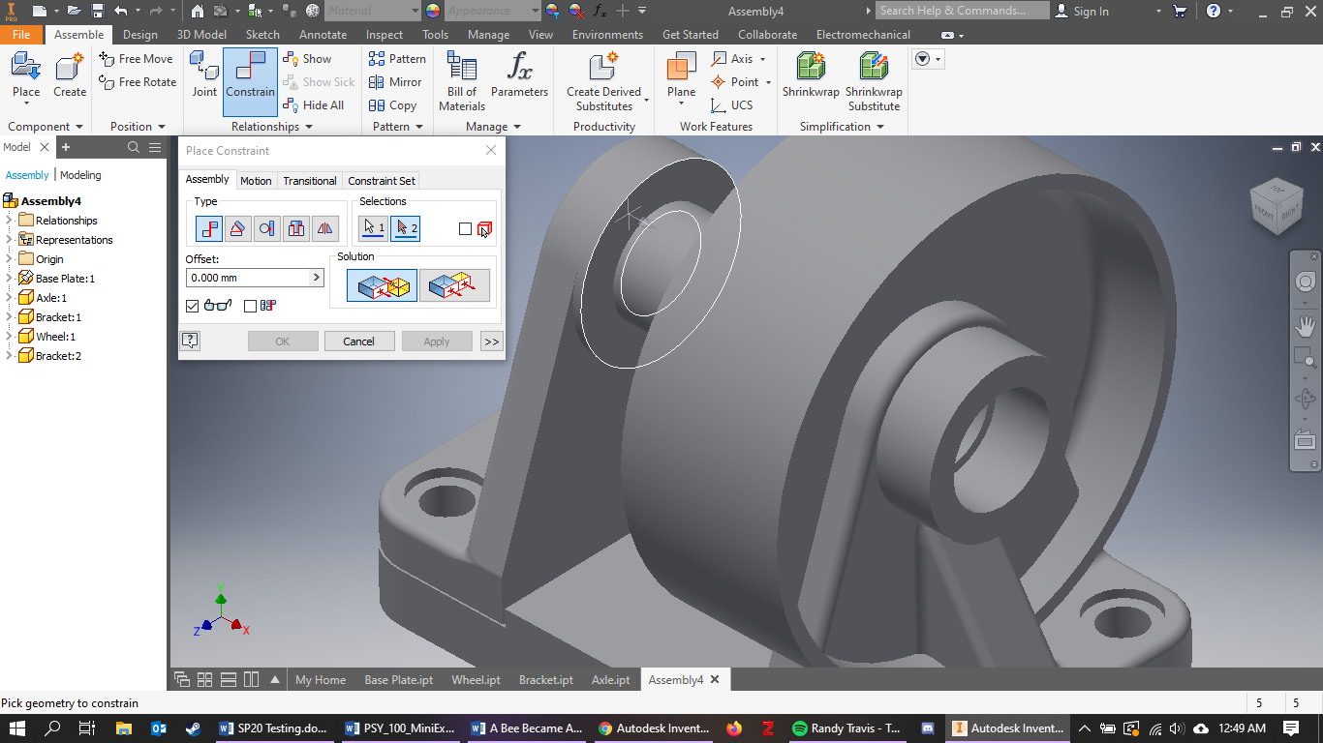Open the Offset value flyout arrow

tap(316, 278)
